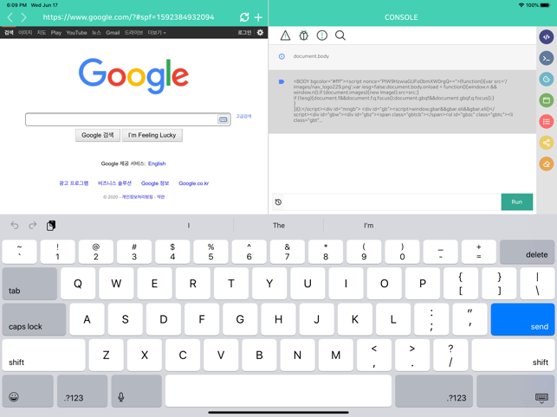The width and height of the screenshot is (557, 417).
Task: Open console search magnifier
Action: click(x=340, y=35)
